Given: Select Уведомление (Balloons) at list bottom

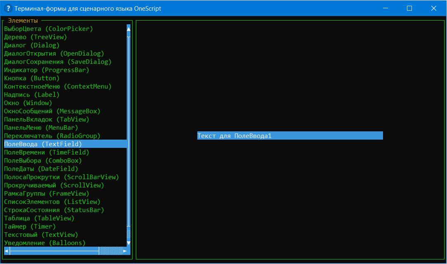Looking at the screenshot, I should pos(45,243).
